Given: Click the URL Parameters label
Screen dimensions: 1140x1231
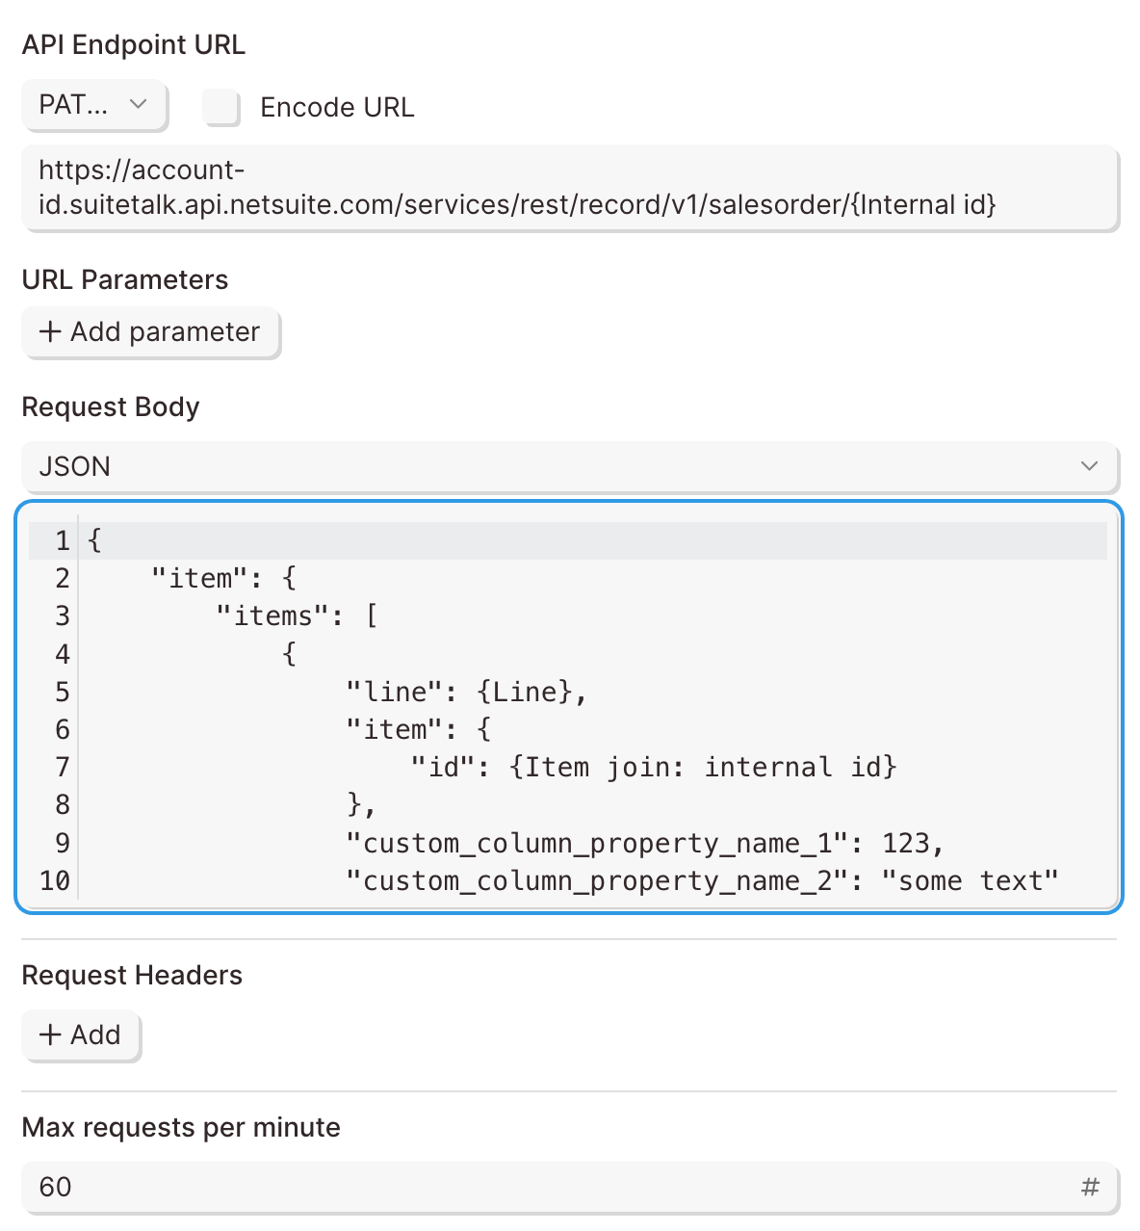Looking at the screenshot, I should [125, 280].
